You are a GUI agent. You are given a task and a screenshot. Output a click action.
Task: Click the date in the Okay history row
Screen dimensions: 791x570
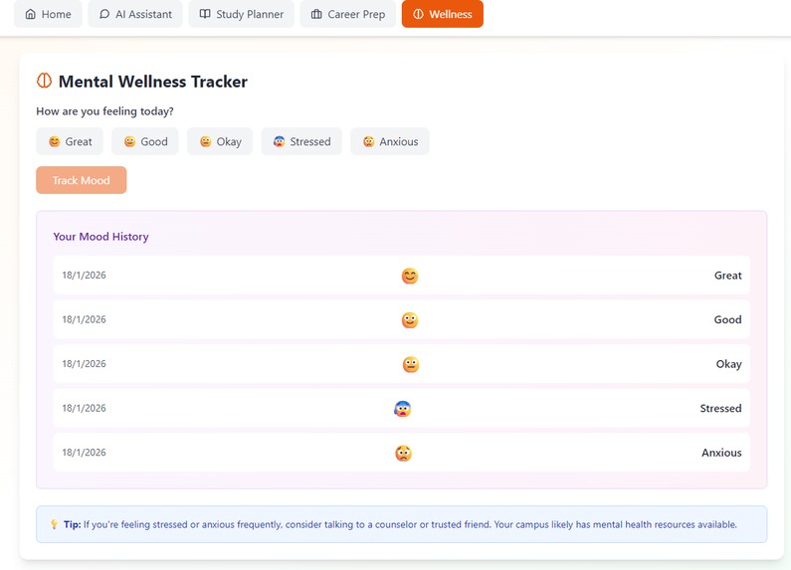click(x=85, y=364)
